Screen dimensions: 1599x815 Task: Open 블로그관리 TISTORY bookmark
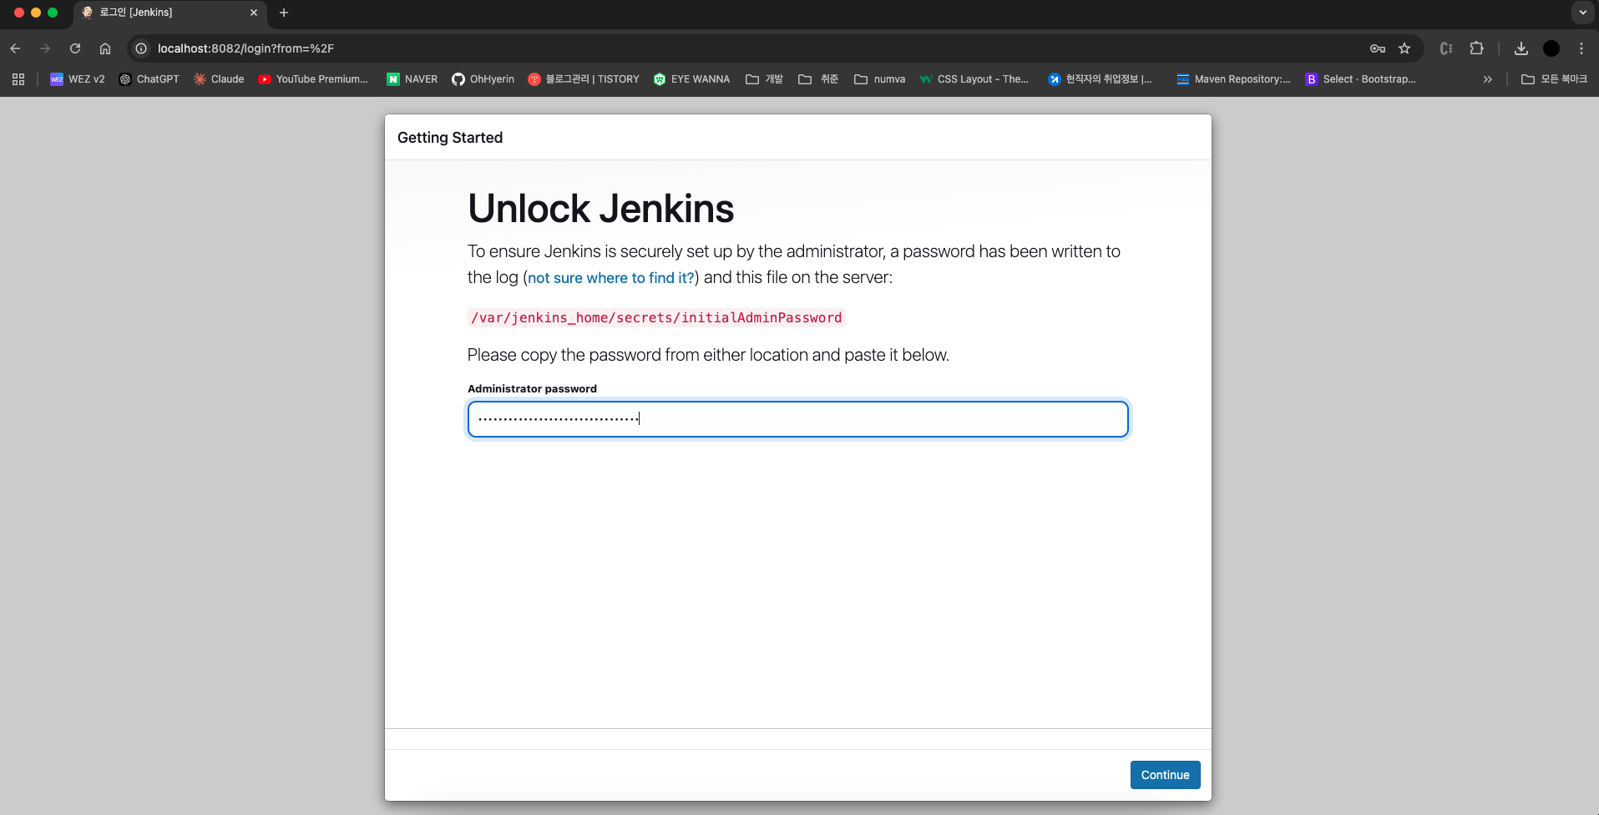click(x=584, y=79)
